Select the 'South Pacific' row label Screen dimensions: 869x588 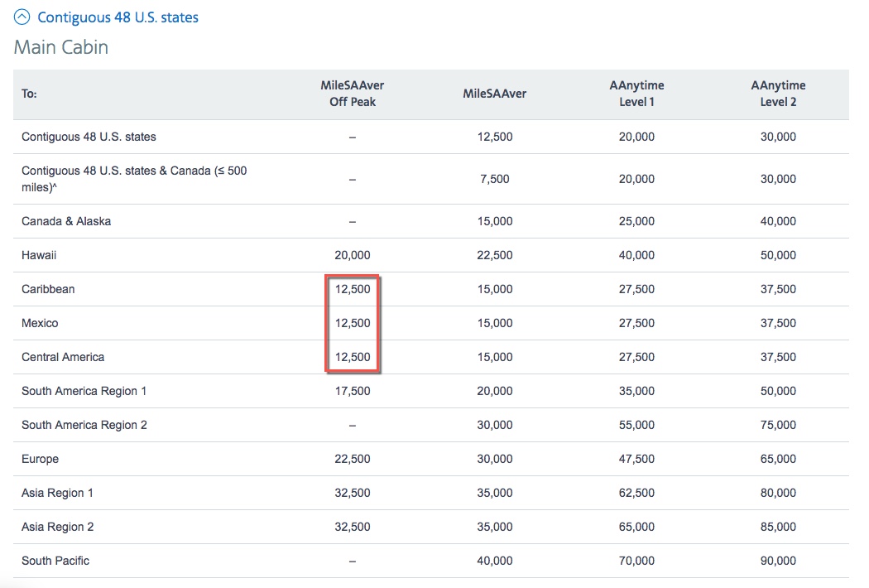pyautogui.click(x=55, y=561)
